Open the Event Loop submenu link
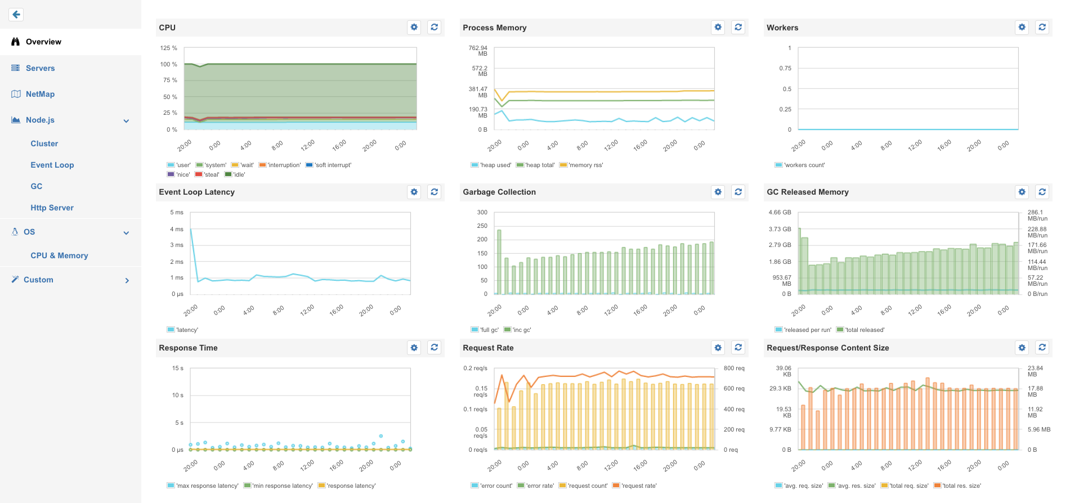 click(x=52, y=165)
